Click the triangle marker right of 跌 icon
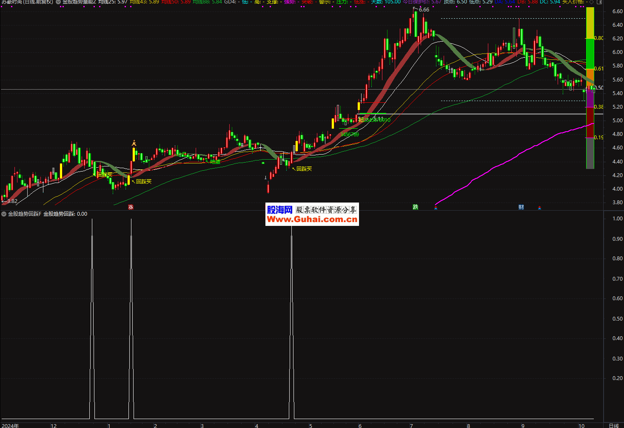The height and width of the screenshot is (428, 624). click(436, 208)
